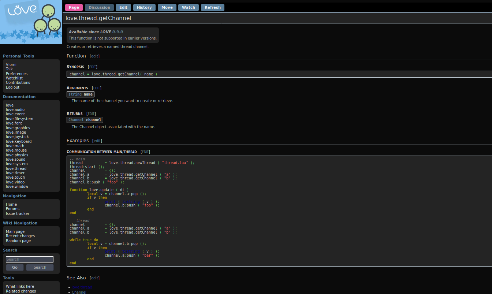
Task: Click the Edit page tab
Action: pos(123,7)
